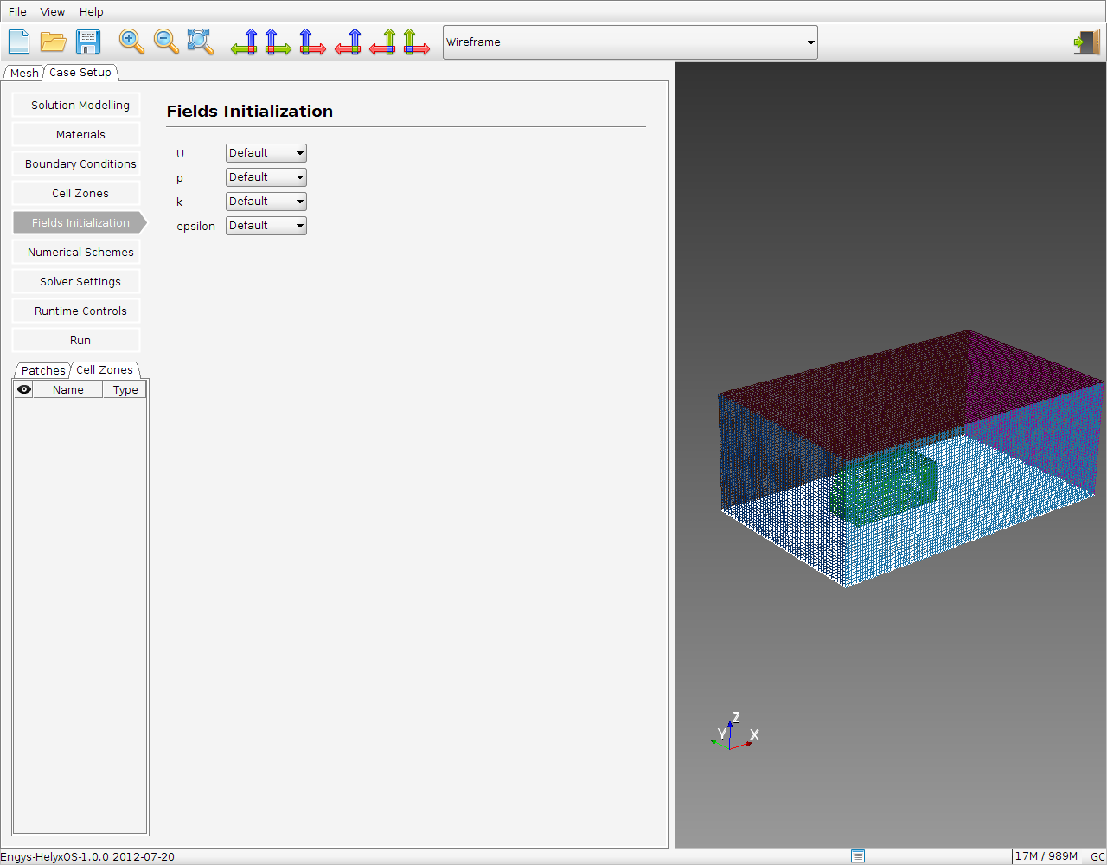Open the Help menu

[x=91, y=11]
